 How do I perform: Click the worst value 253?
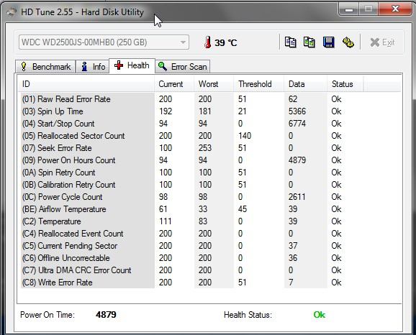(205, 148)
